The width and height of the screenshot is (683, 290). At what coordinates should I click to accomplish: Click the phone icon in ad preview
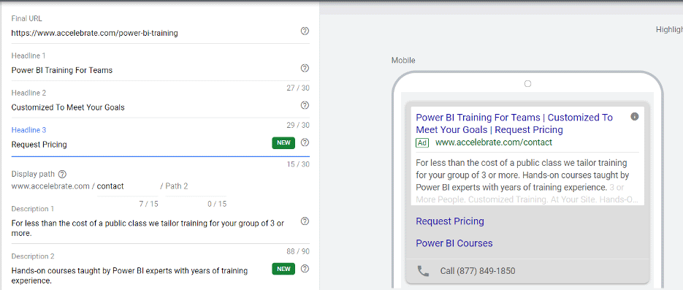(x=423, y=271)
